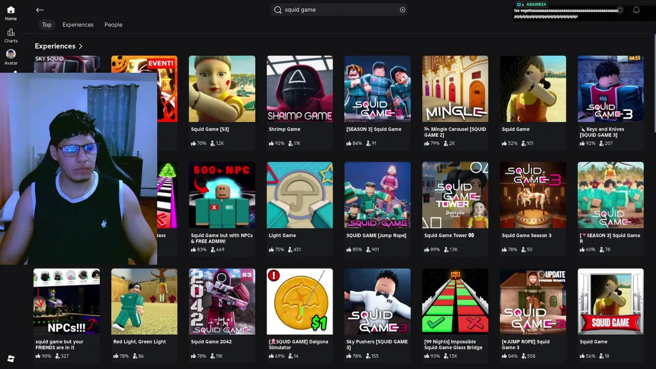This screenshot has height=369, width=656.
Task: Click the search magnifier icon
Action: pos(278,10)
